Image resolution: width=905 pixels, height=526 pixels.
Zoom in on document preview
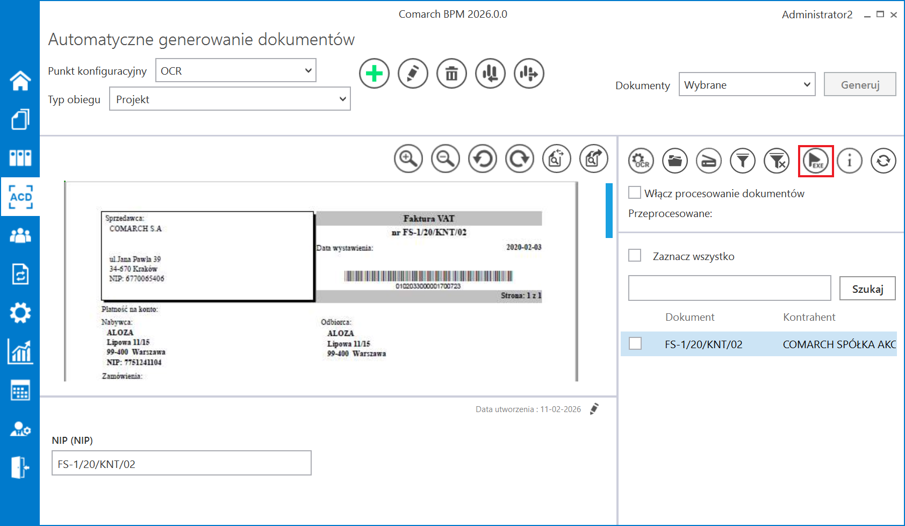click(x=408, y=158)
